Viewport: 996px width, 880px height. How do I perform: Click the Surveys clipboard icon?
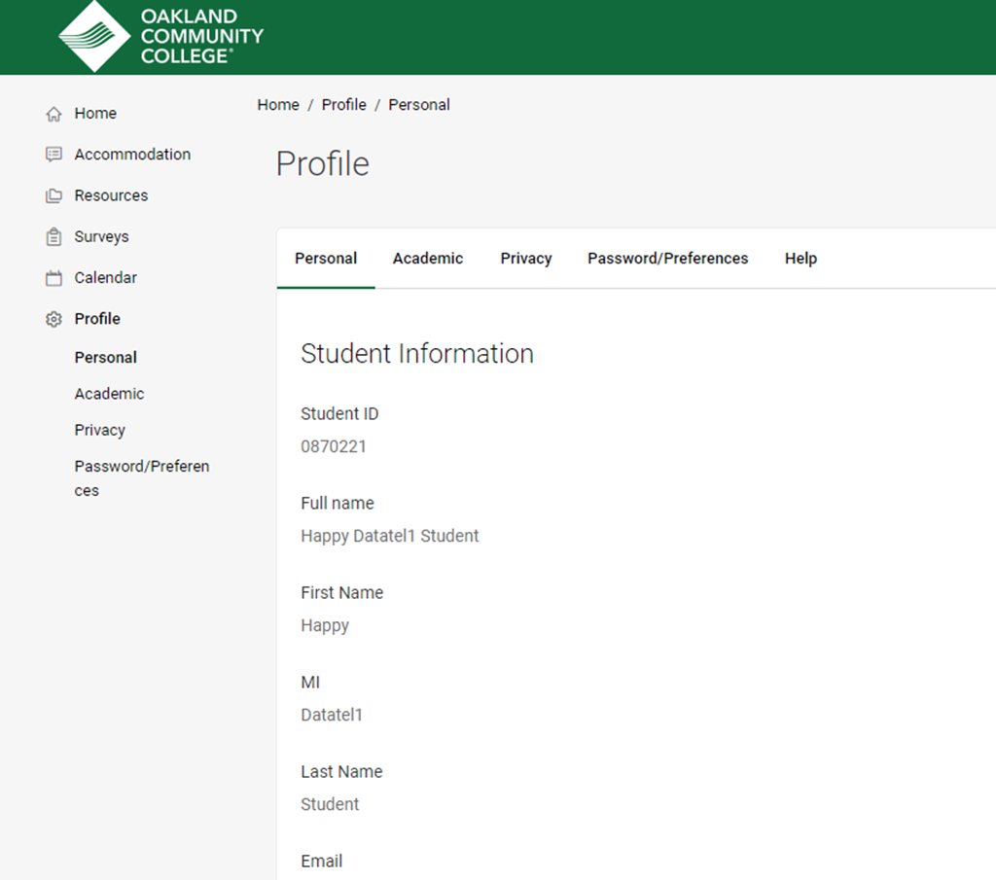(54, 237)
